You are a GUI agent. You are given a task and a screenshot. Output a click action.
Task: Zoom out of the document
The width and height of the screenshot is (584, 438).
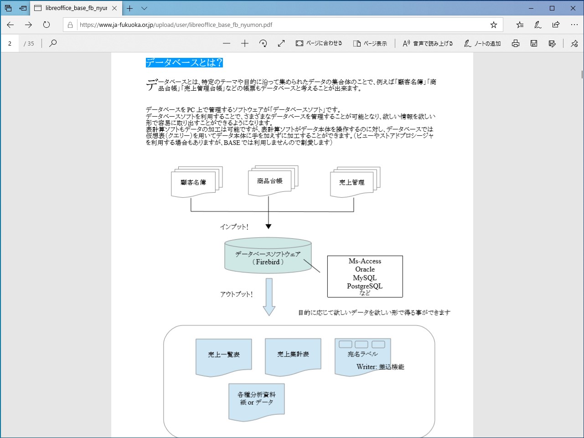[227, 43]
